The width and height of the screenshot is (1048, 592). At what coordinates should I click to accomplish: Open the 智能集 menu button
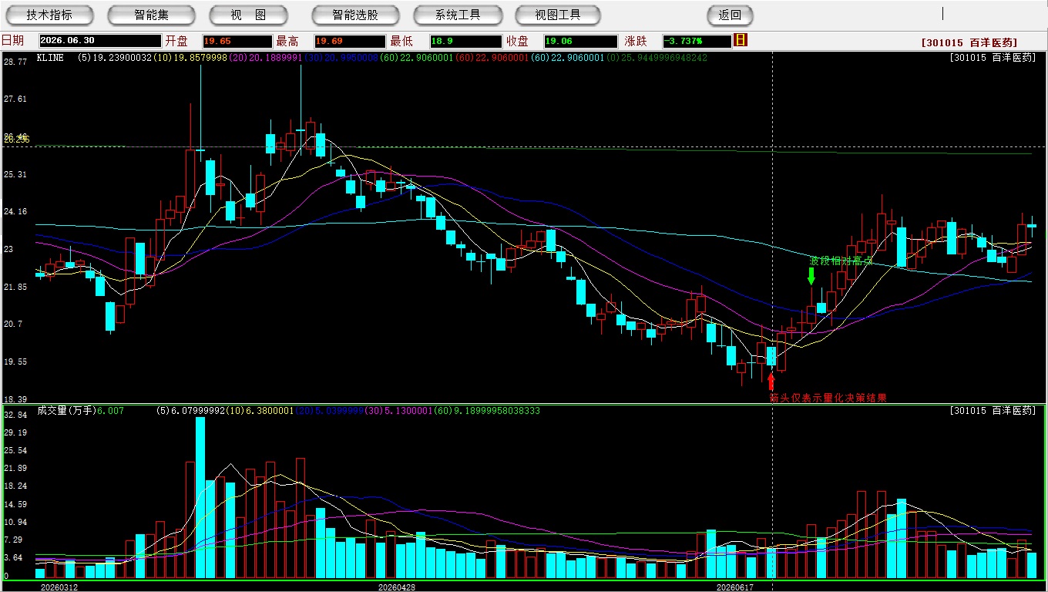pos(151,15)
